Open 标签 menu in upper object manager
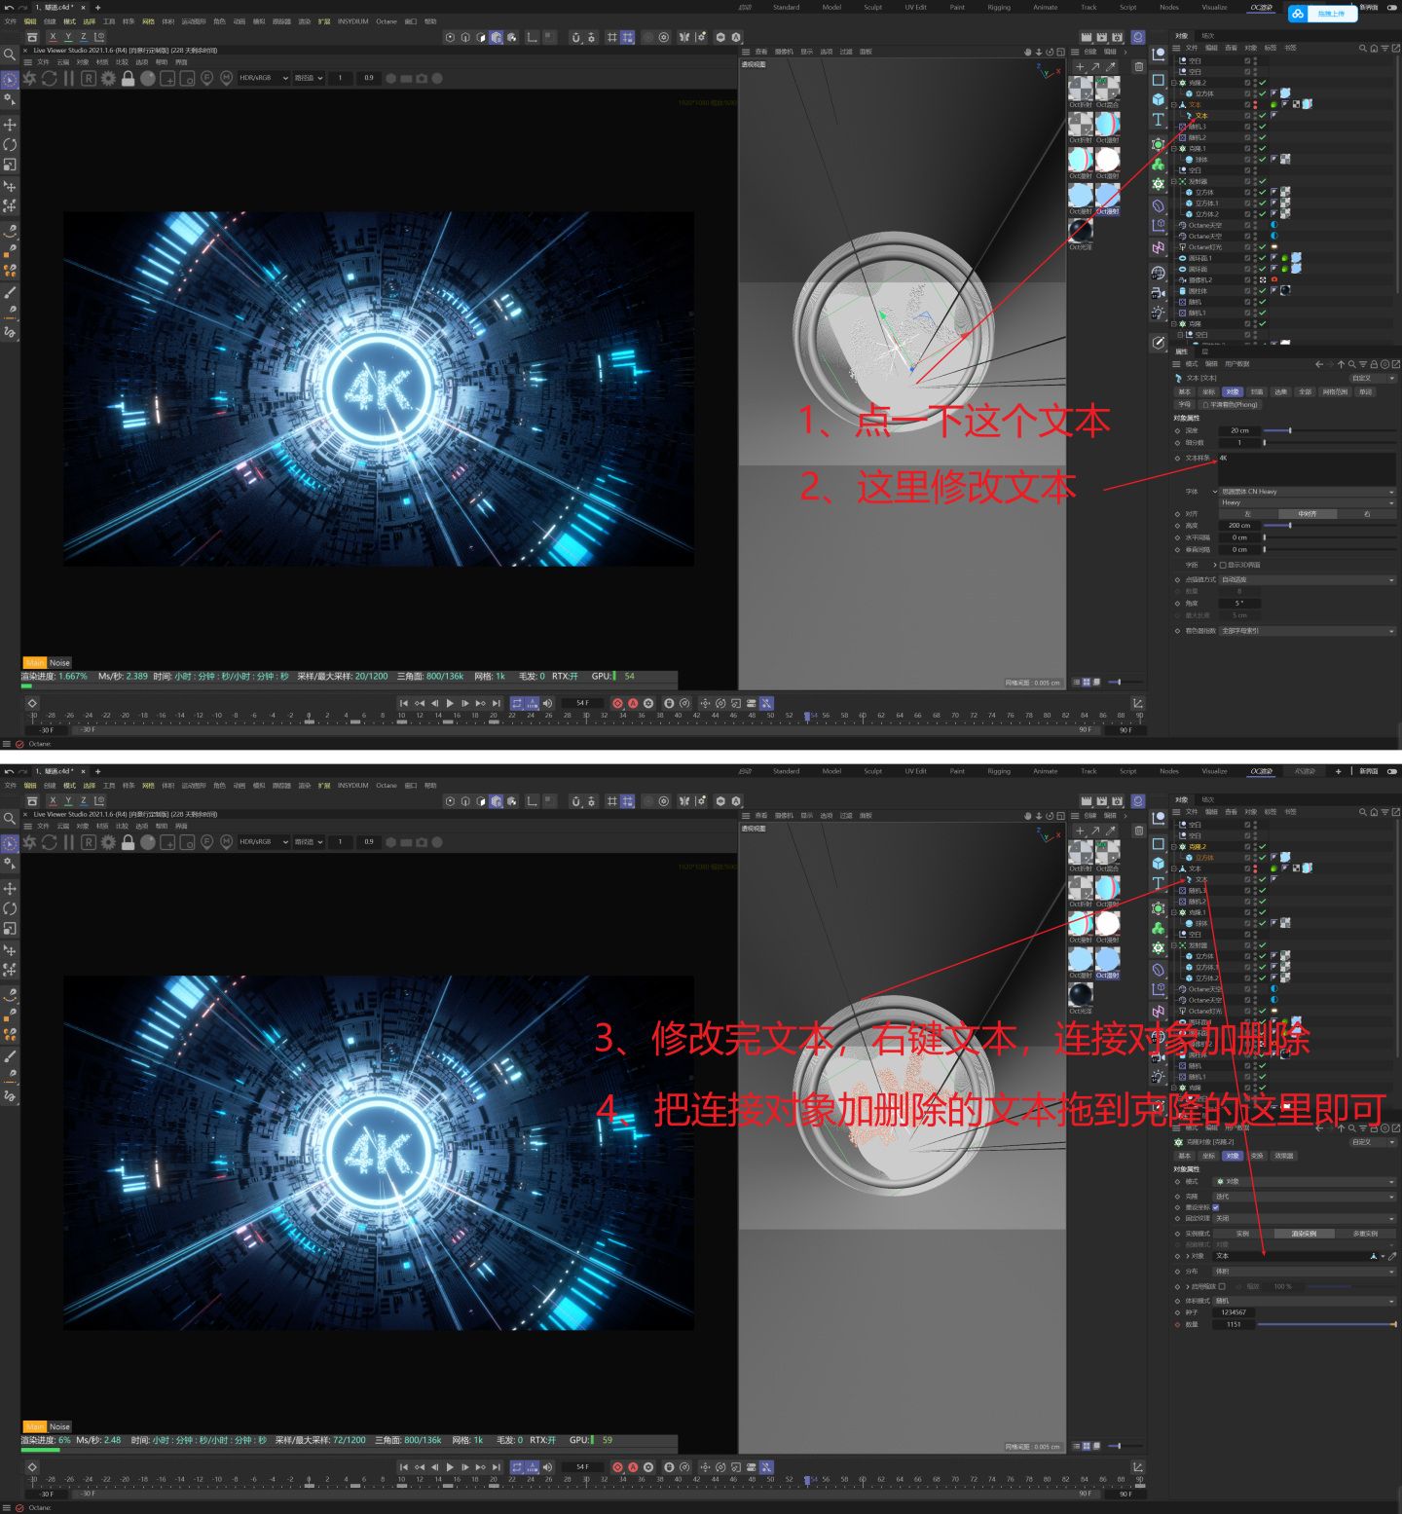The height and width of the screenshot is (1514, 1402). pyautogui.click(x=1271, y=48)
